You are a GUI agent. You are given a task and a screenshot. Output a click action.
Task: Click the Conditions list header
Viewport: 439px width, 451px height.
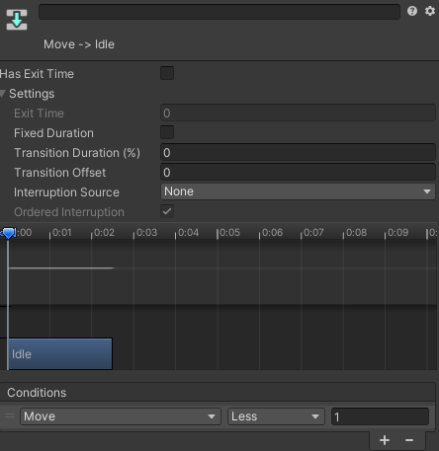[x=218, y=392]
